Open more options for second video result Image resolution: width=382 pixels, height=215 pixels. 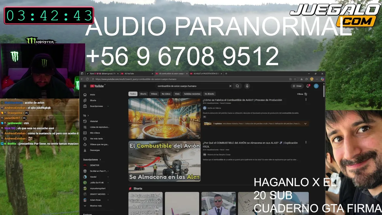pos(306,142)
